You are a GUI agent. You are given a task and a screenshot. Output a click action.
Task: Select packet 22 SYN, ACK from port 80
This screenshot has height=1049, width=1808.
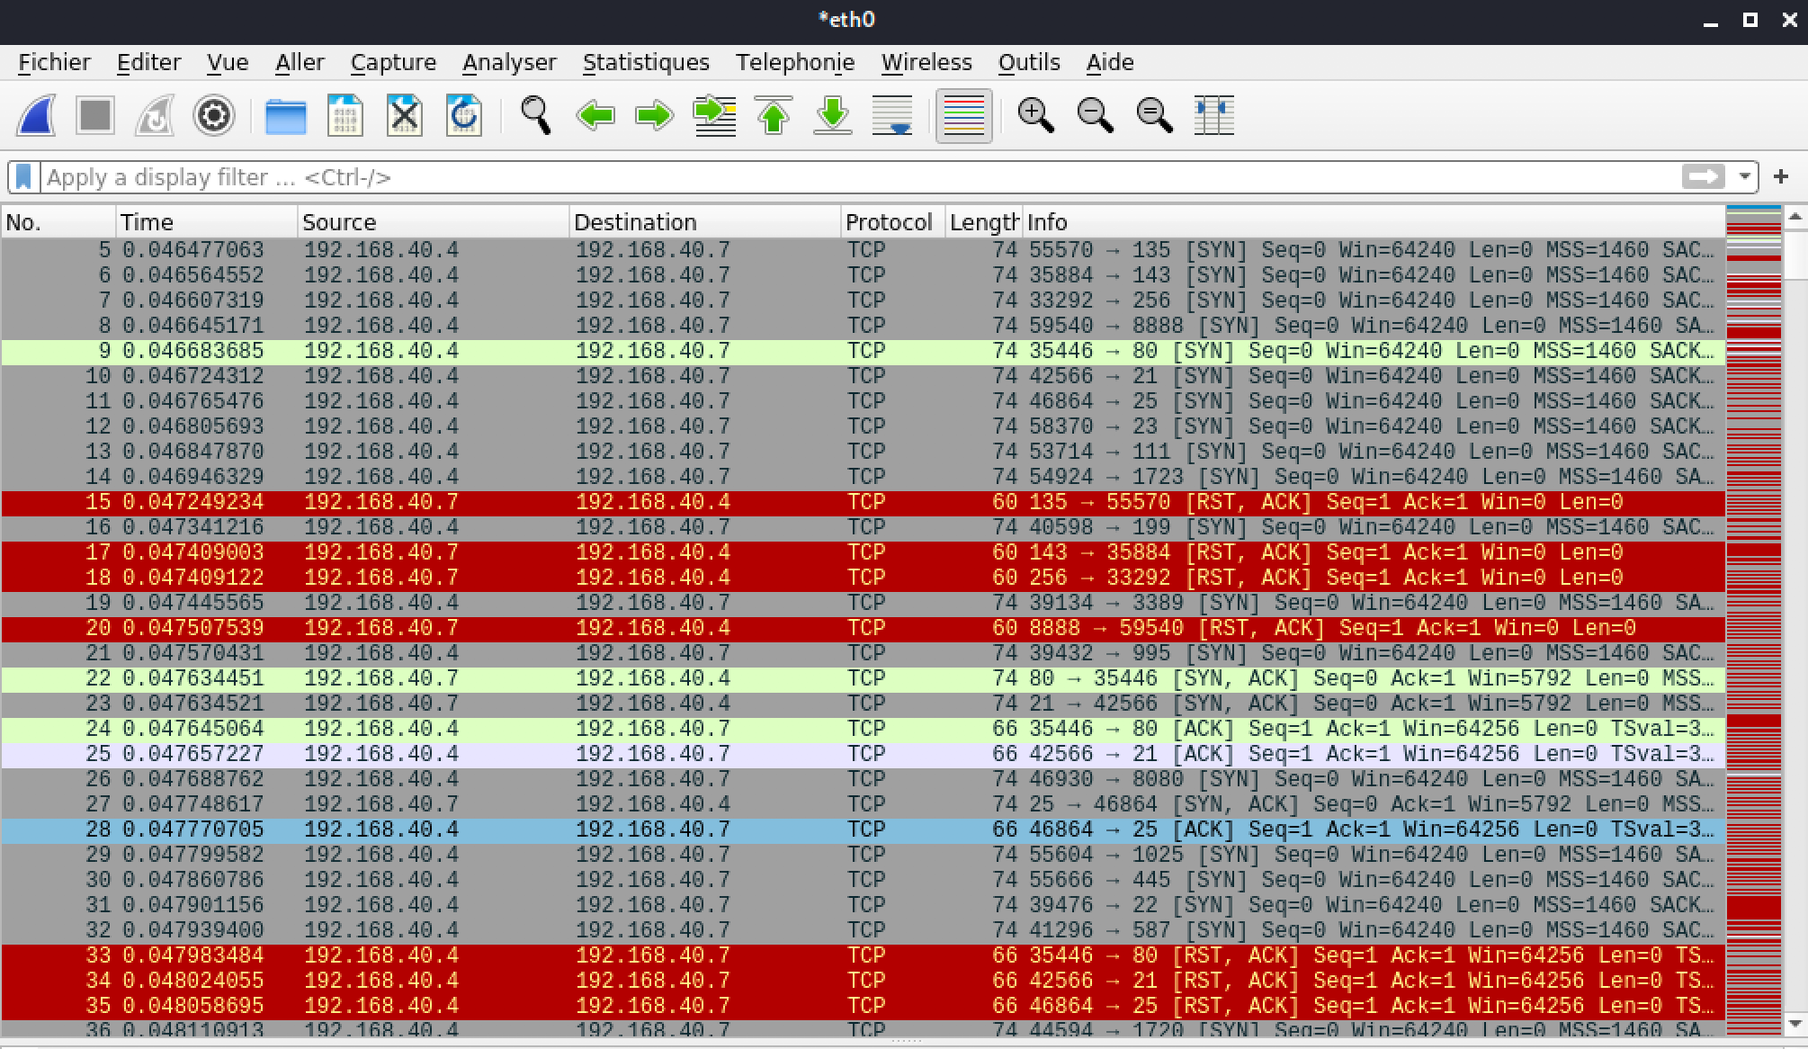(x=863, y=678)
